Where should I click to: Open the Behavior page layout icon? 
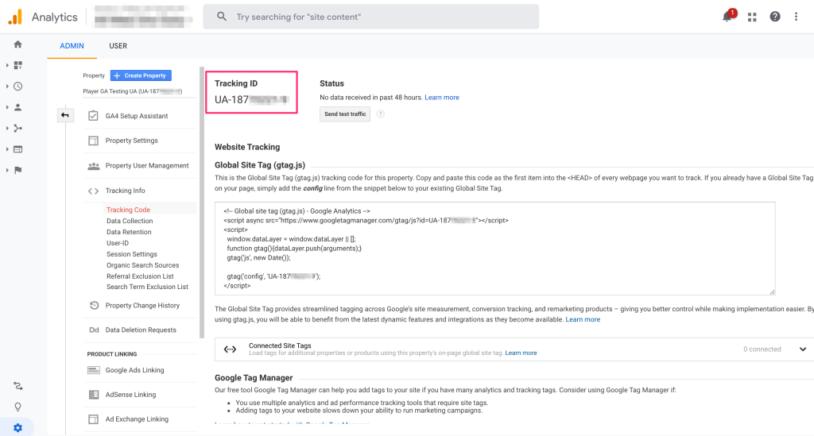click(17, 149)
